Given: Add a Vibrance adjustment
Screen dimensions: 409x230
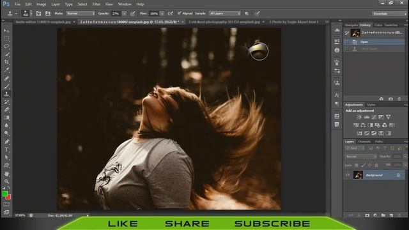Looking at the screenshot, I should click(389, 117).
